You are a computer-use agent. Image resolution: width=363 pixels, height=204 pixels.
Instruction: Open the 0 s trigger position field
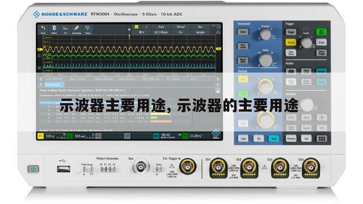tap(181, 32)
